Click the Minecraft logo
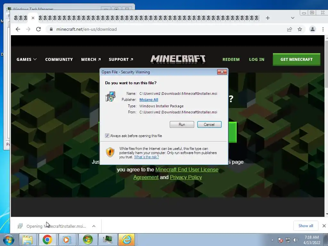328x246 pixels. (178, 59)
